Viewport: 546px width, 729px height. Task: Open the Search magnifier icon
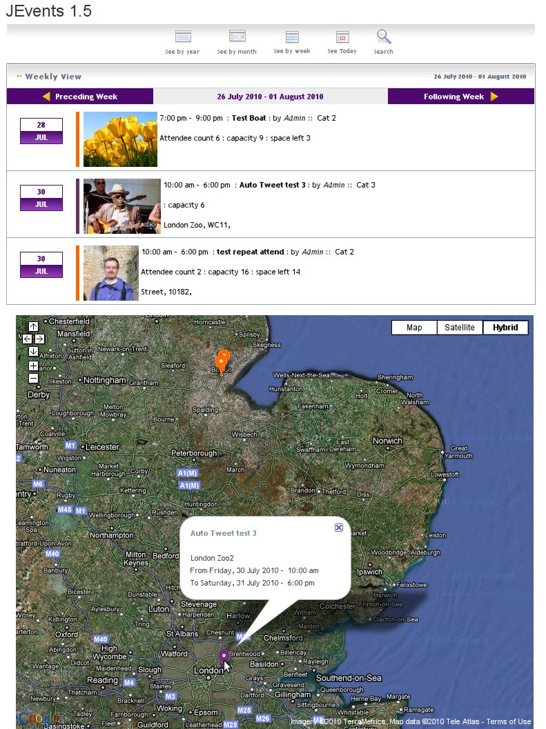pyautogui.click(x=384, y=37)
